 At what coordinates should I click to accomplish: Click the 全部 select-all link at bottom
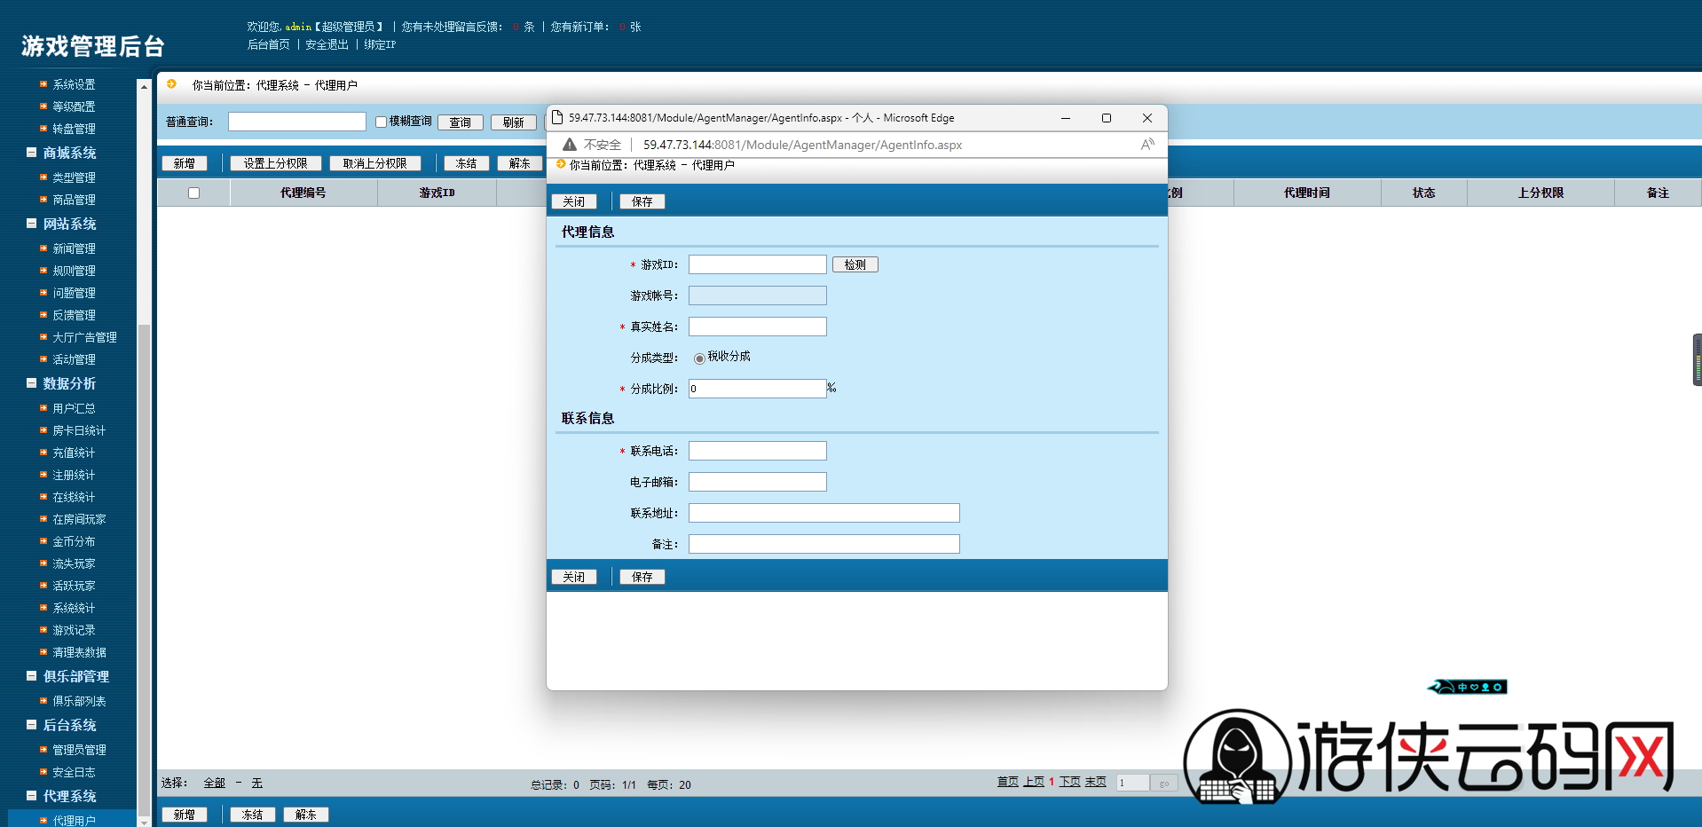click(x=214, y=783)
